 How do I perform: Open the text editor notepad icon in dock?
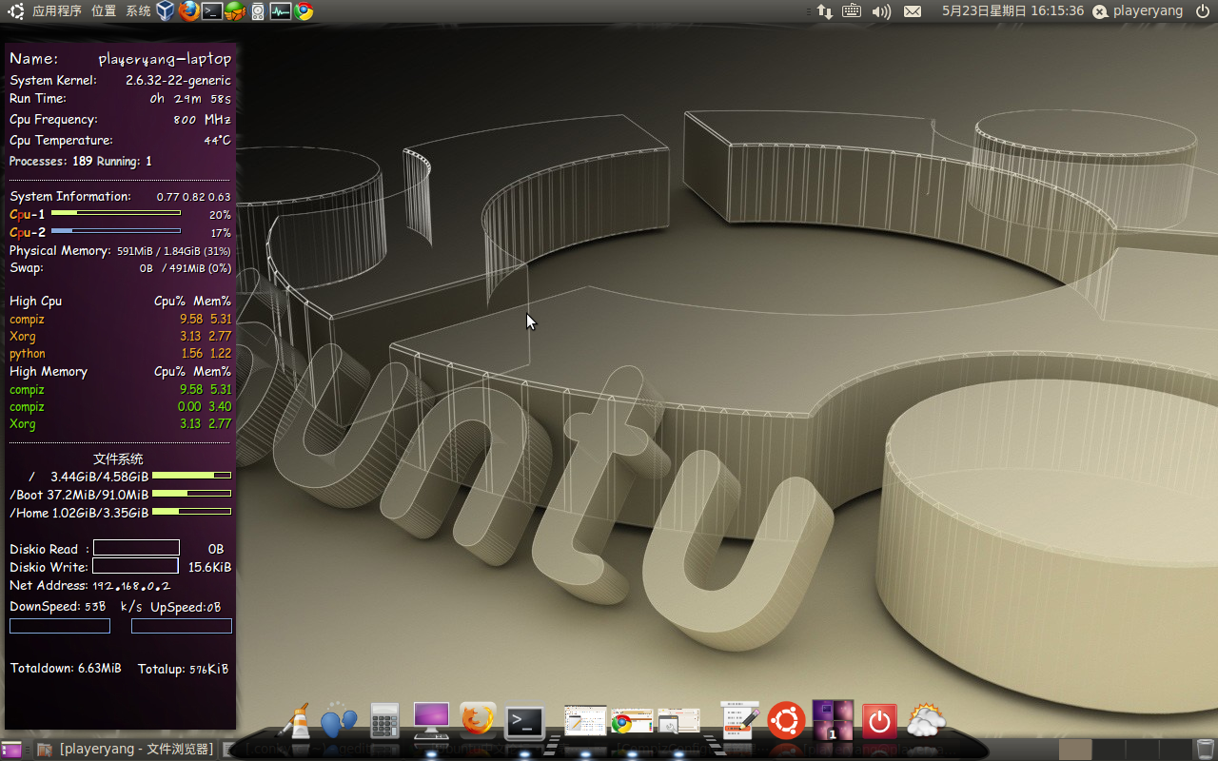tap(739, 720)
